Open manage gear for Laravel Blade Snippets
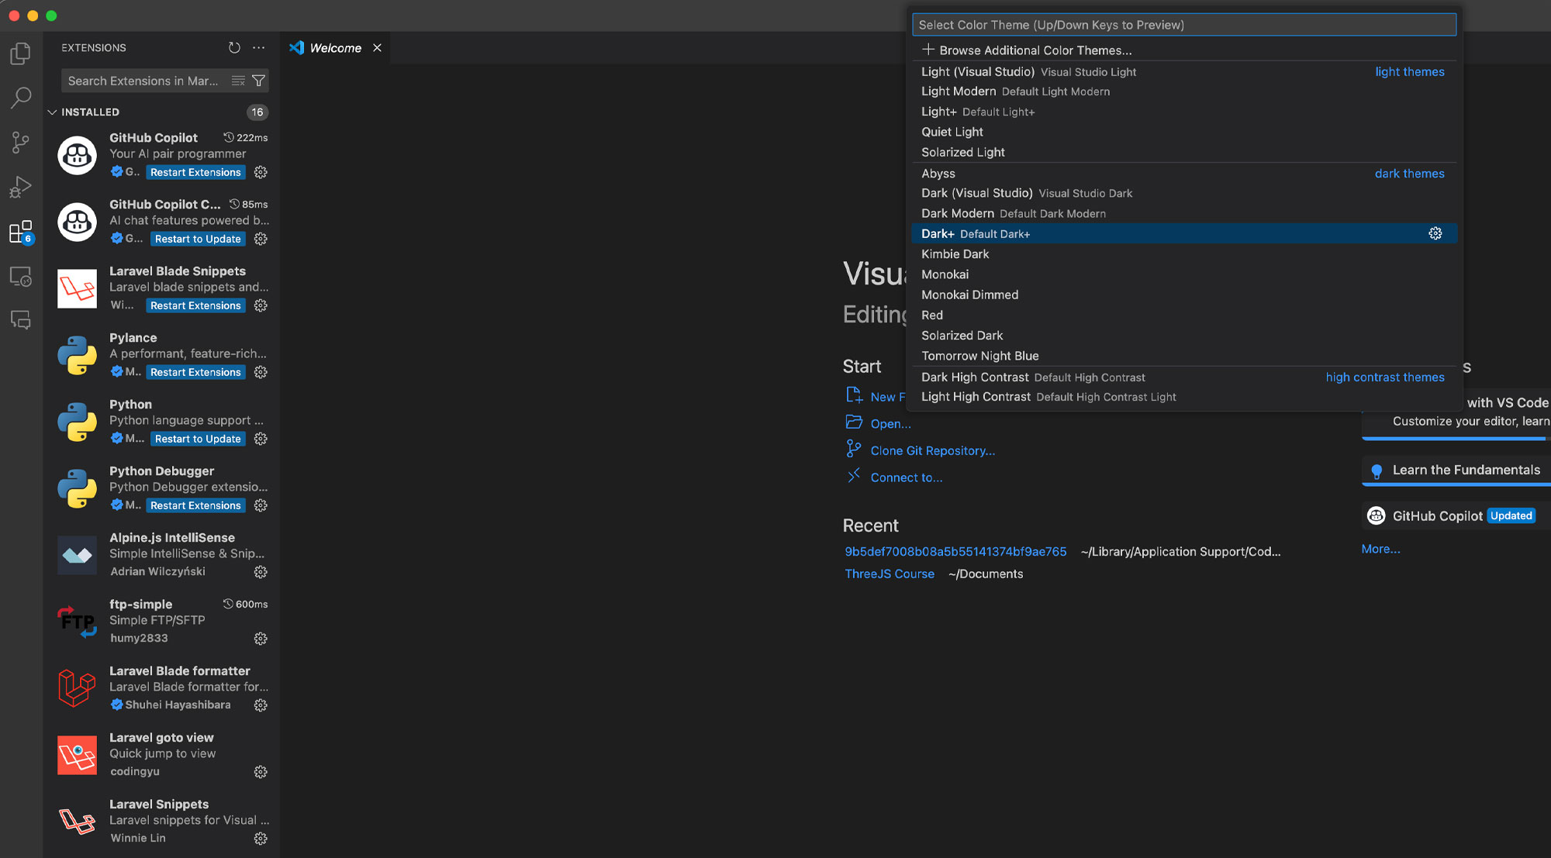 (x=261, y=305)
